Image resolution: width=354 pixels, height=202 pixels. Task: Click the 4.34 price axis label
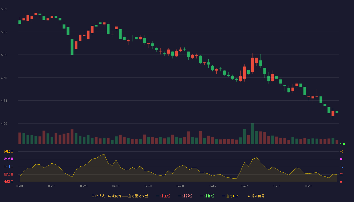(x=4, y=100)
